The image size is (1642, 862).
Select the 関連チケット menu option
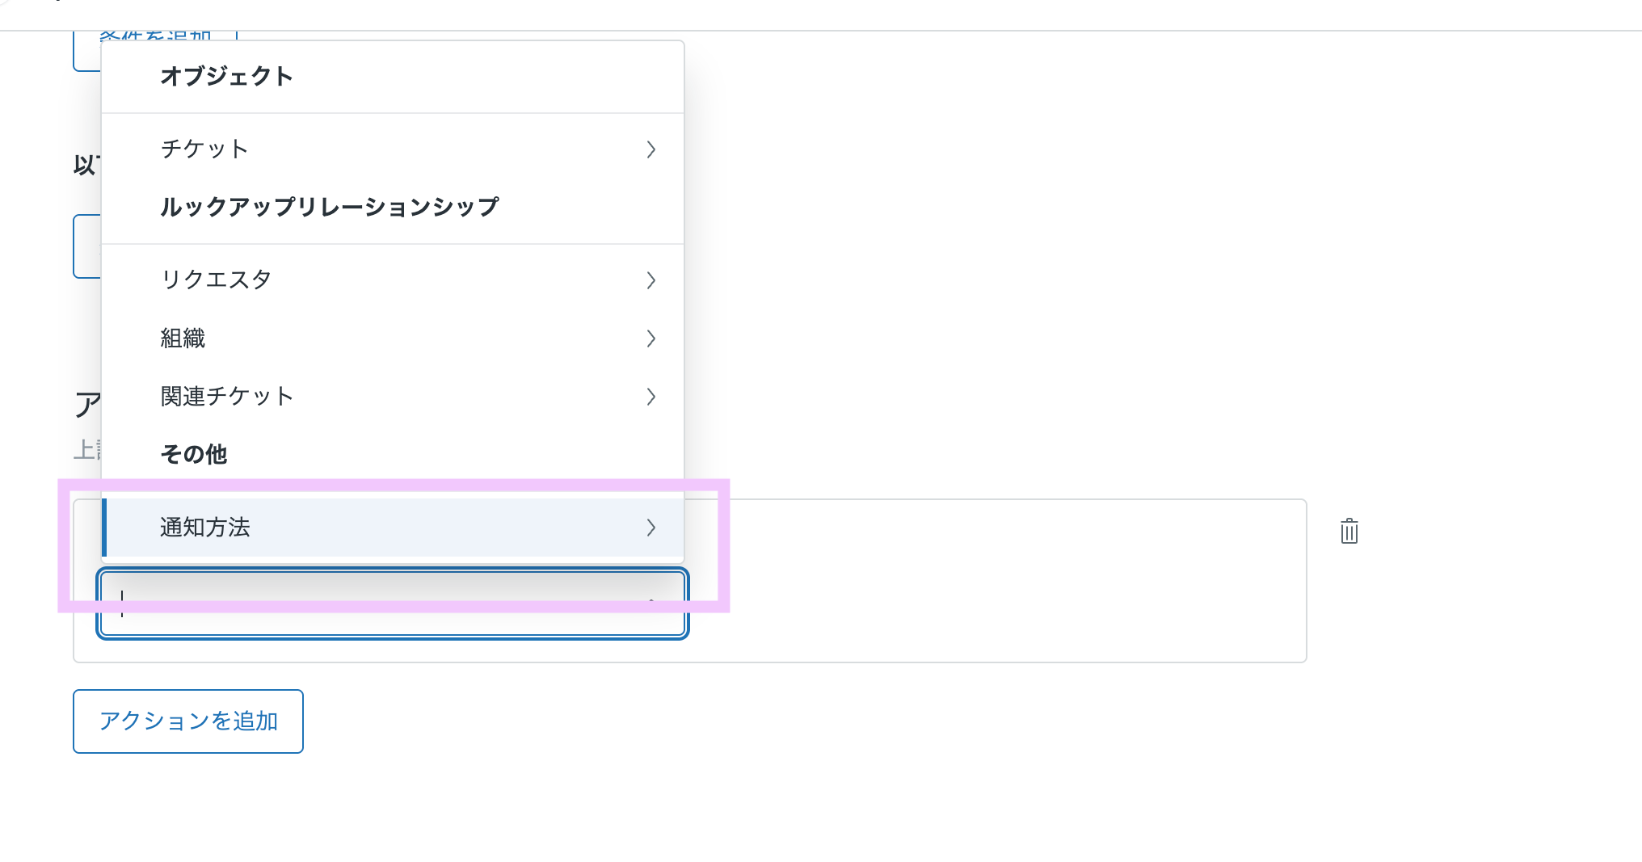227,397
